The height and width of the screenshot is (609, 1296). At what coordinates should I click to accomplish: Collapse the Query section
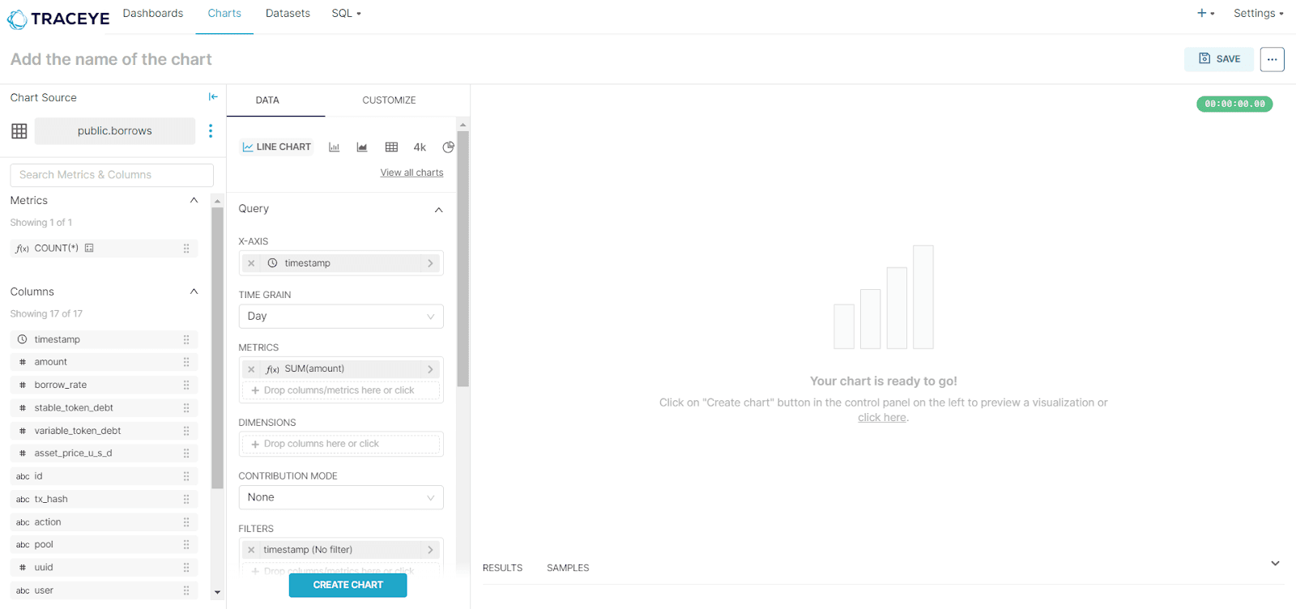[x=438, y=210]
